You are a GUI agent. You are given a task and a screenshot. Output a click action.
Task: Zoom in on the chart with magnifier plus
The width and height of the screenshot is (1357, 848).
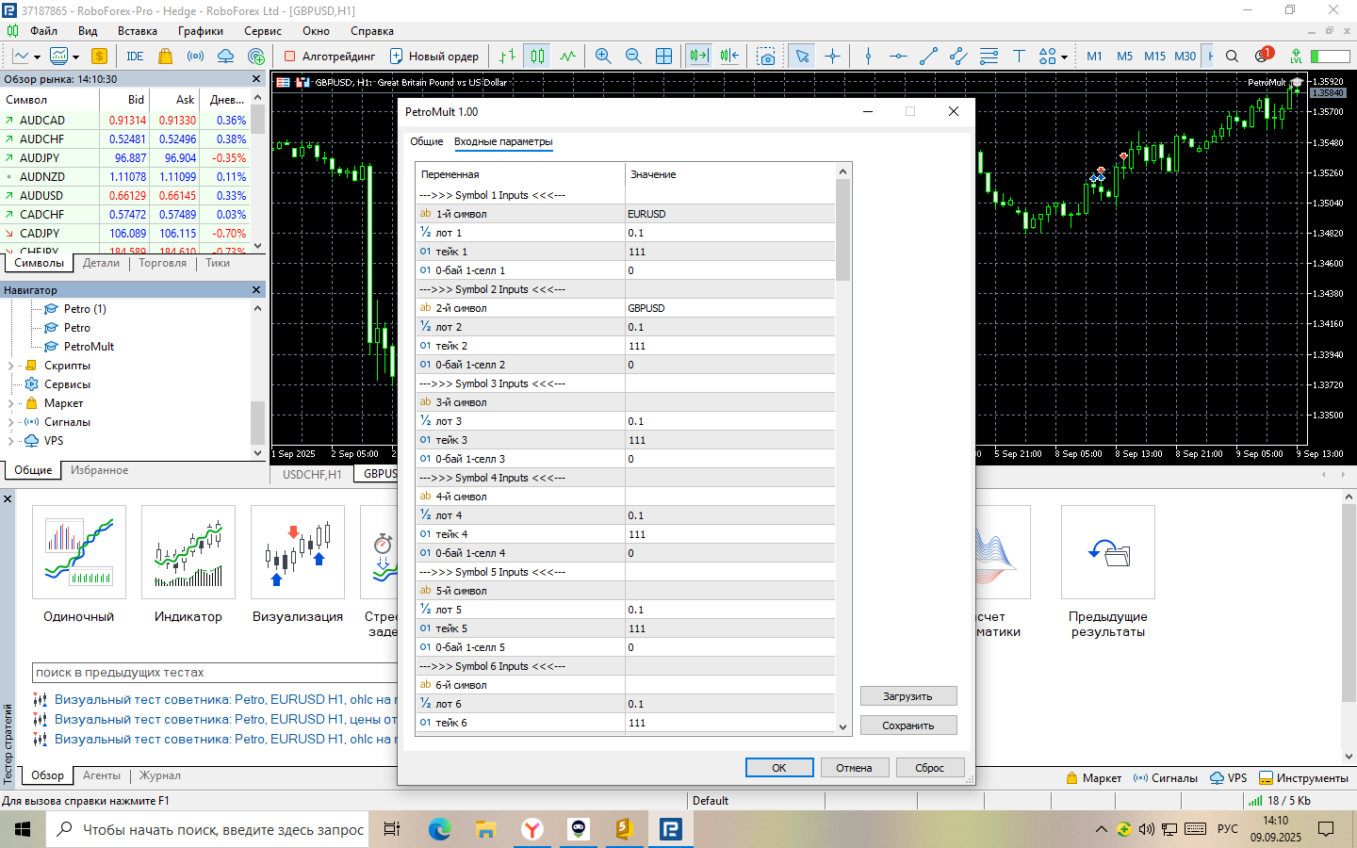pyautogui.click(x=603, y=57)
